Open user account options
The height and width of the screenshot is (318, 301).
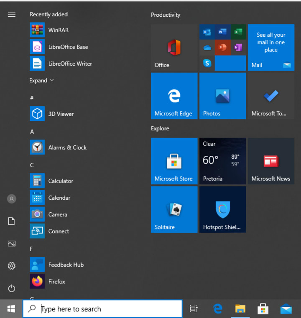click(12, 199)
